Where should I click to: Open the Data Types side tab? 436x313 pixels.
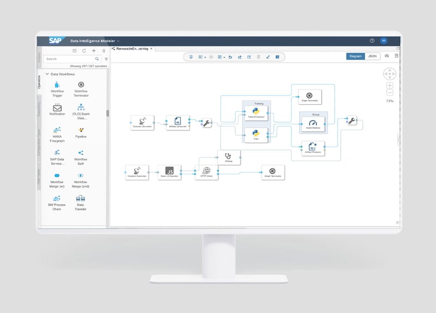39,177
